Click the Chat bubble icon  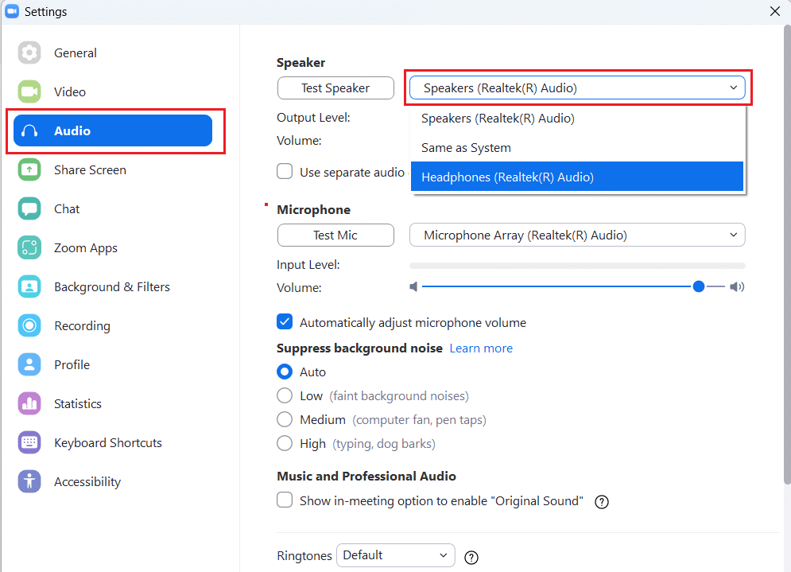(x=29, y=208)
